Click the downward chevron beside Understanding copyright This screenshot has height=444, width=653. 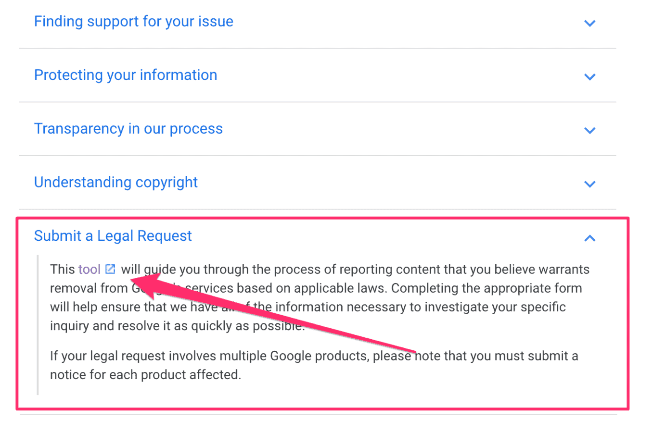point(590,184)
